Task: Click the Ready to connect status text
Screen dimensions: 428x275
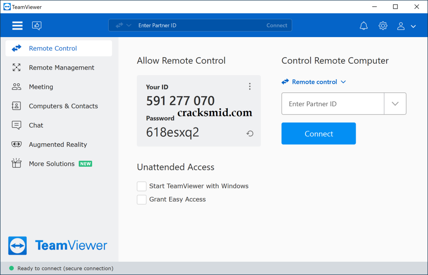Action: point(65,268)
